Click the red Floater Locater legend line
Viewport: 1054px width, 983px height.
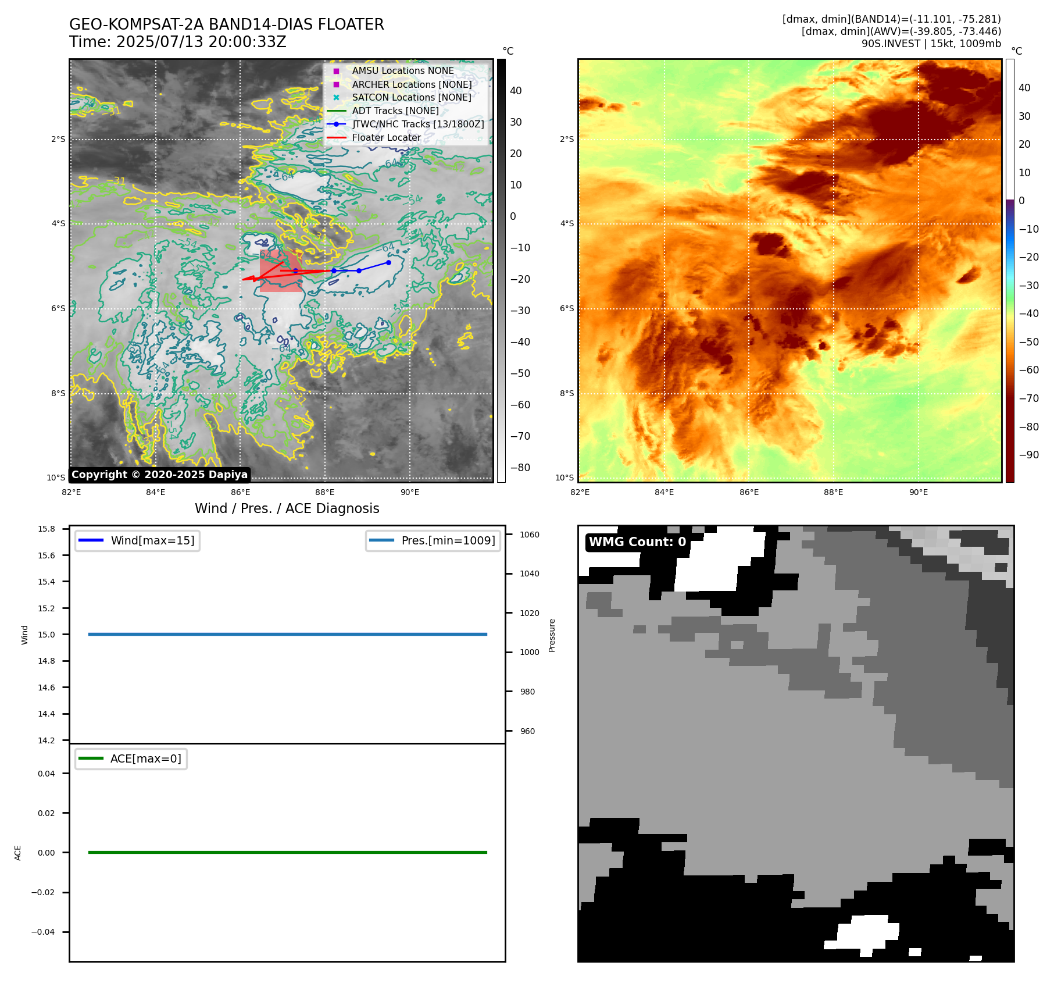click(336, 138)
